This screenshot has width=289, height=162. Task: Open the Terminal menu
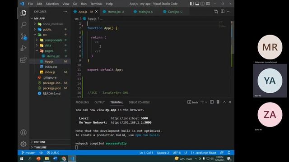point(96,4)
